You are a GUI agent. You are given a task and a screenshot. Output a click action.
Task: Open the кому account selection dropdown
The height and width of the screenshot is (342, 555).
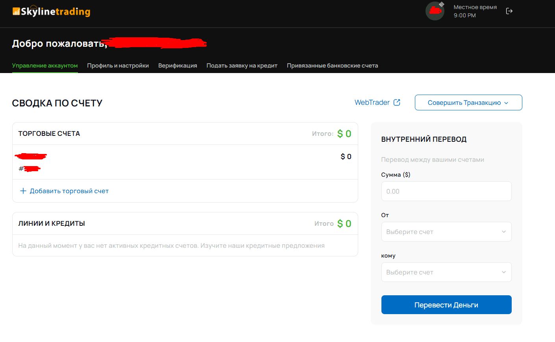click(446, 272)
